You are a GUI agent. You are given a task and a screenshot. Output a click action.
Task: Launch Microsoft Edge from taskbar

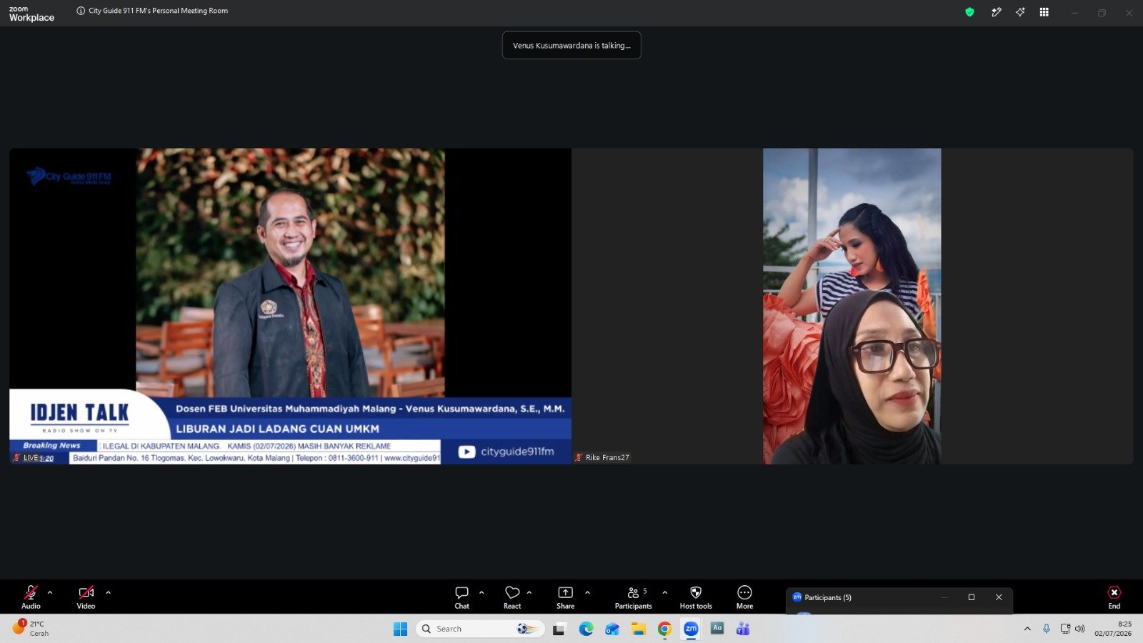[x=586, y=629]
